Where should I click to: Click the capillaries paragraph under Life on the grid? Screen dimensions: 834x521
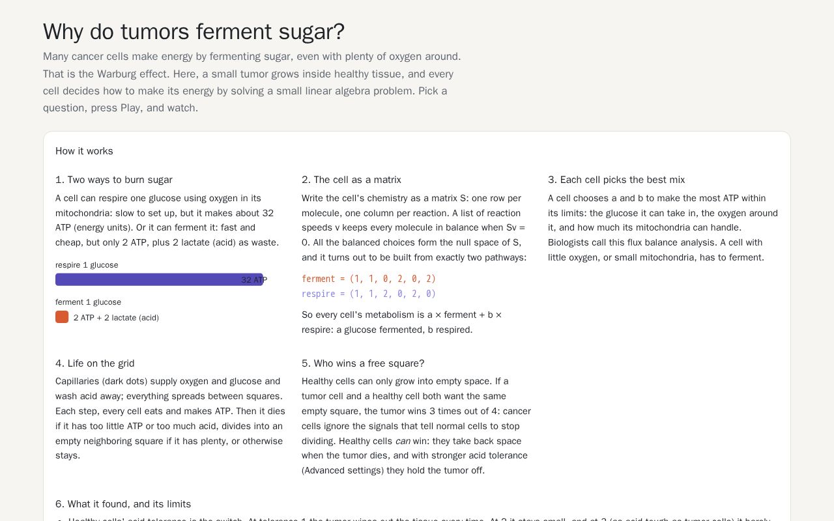tap(170, 419)
